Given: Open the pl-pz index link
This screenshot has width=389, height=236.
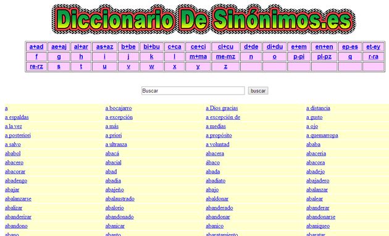Looking at the screenshot, I should 324,57.
